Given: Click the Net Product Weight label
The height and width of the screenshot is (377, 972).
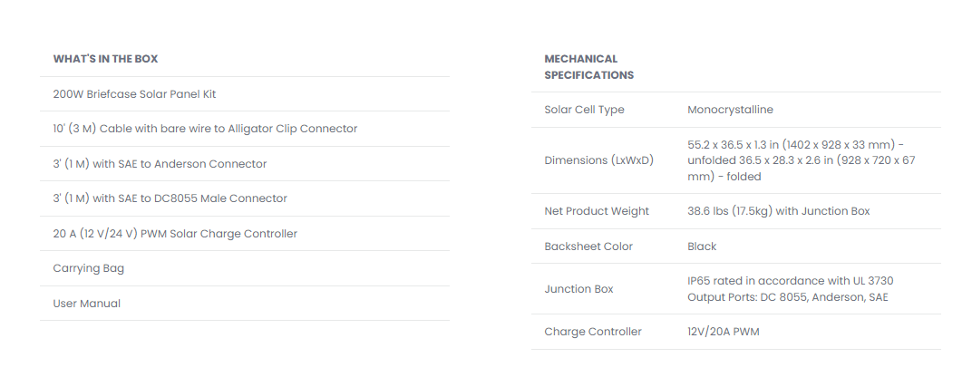Looking at the screenshot, I should point(597,211).
